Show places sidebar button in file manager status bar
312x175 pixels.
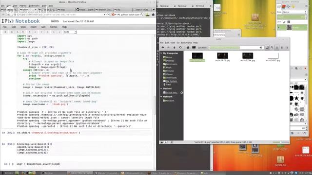[x=161, y=142]
